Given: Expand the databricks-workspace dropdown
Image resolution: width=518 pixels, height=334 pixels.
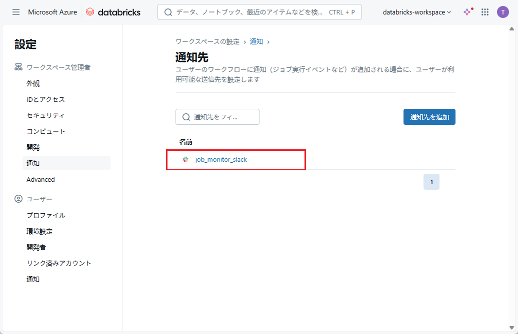Looking at the screenshot, I should point(416,12).
